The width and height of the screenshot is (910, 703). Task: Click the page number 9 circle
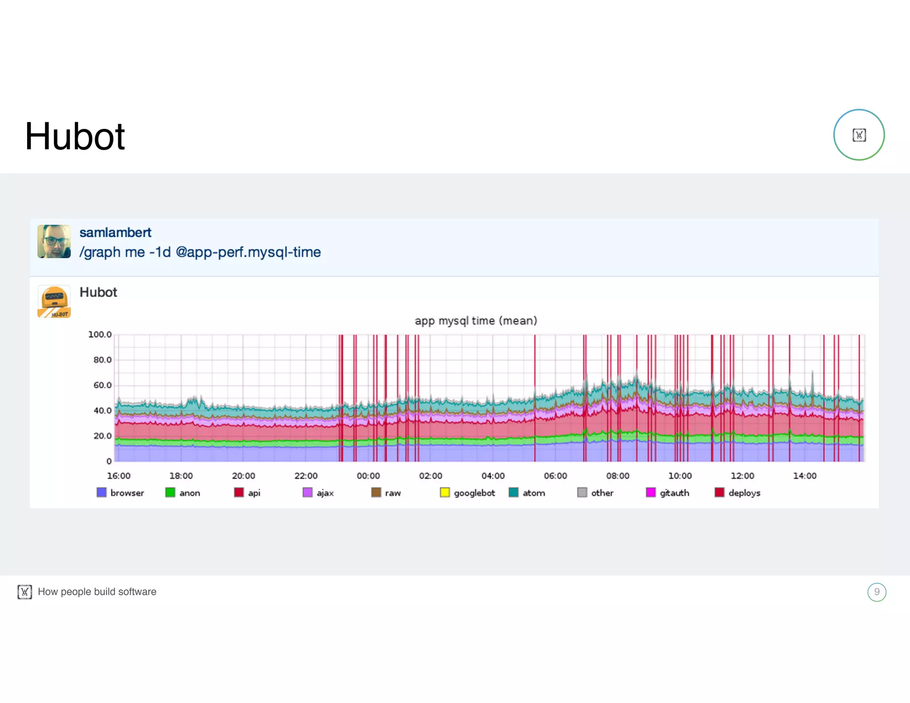[876, 592]
